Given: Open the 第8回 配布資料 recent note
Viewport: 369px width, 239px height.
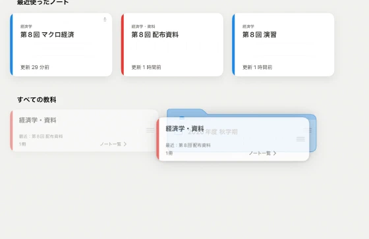Looking at the screenshot, I should click(x=172, y=45).
